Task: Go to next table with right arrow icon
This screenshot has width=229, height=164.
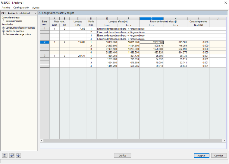Action: 18,155
